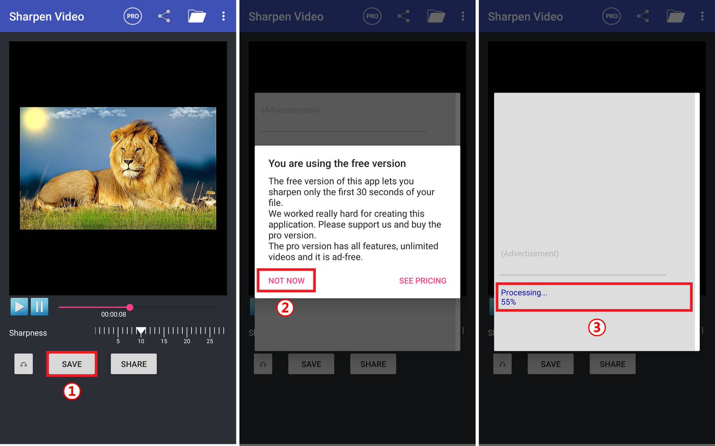Viewport: 715px width, 446px height.
Task: Open the three-dot menu in middle screen
Action: tap(463, 17)
